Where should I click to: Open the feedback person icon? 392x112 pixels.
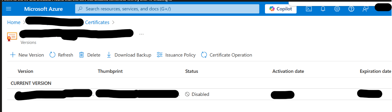pyautogui.click(x=365, y=9)
